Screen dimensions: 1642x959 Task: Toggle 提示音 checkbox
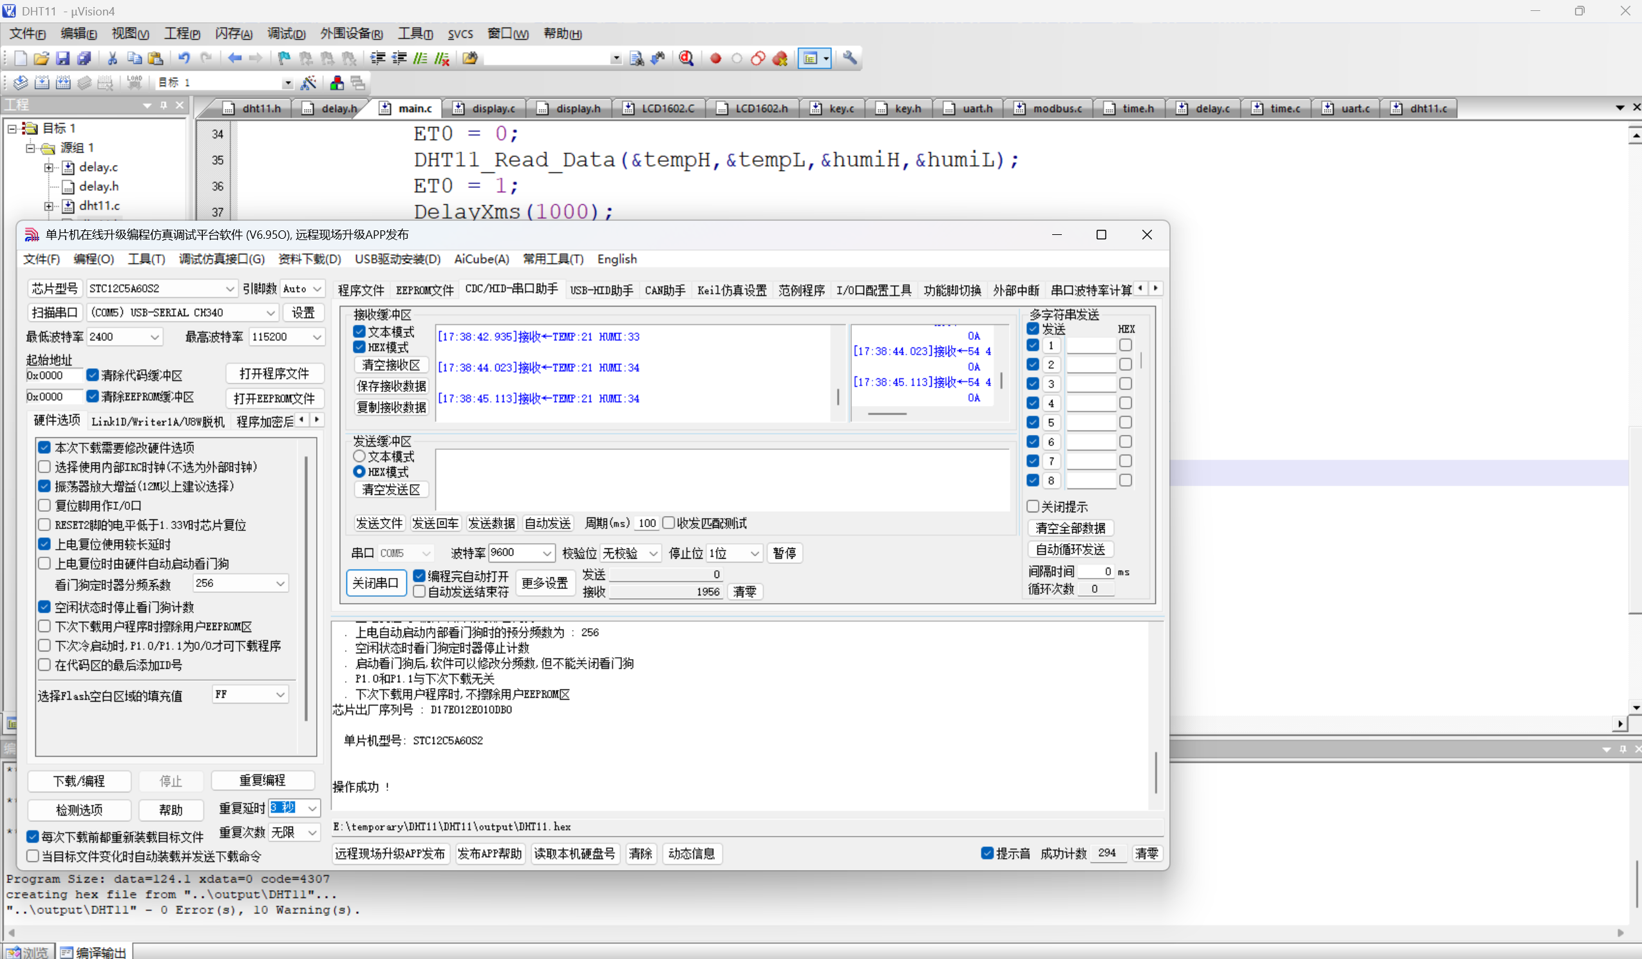[987, 853]
